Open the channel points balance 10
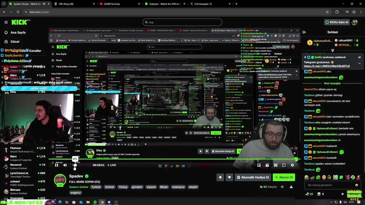This screenshot has width=365, height=205. 309,194
